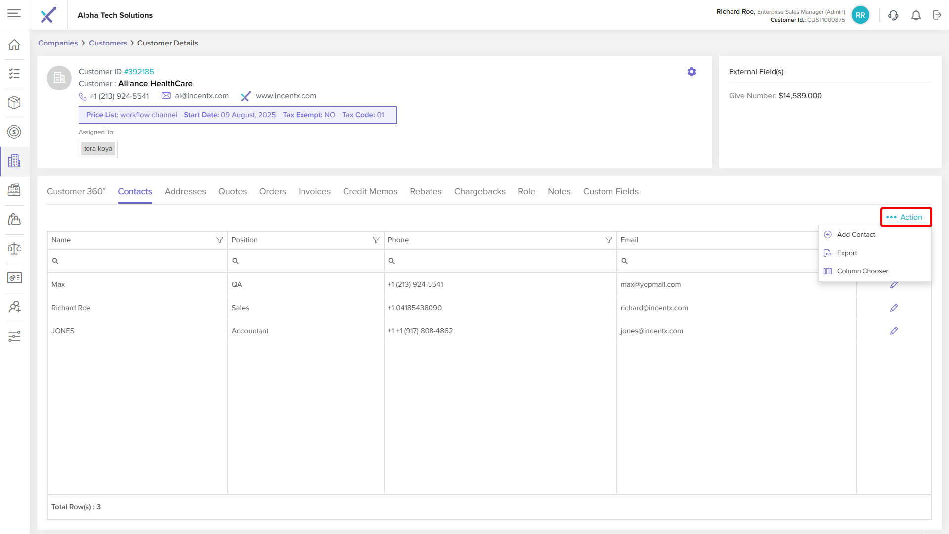Edit JONES contact pencil icon

tap(894, 331)
